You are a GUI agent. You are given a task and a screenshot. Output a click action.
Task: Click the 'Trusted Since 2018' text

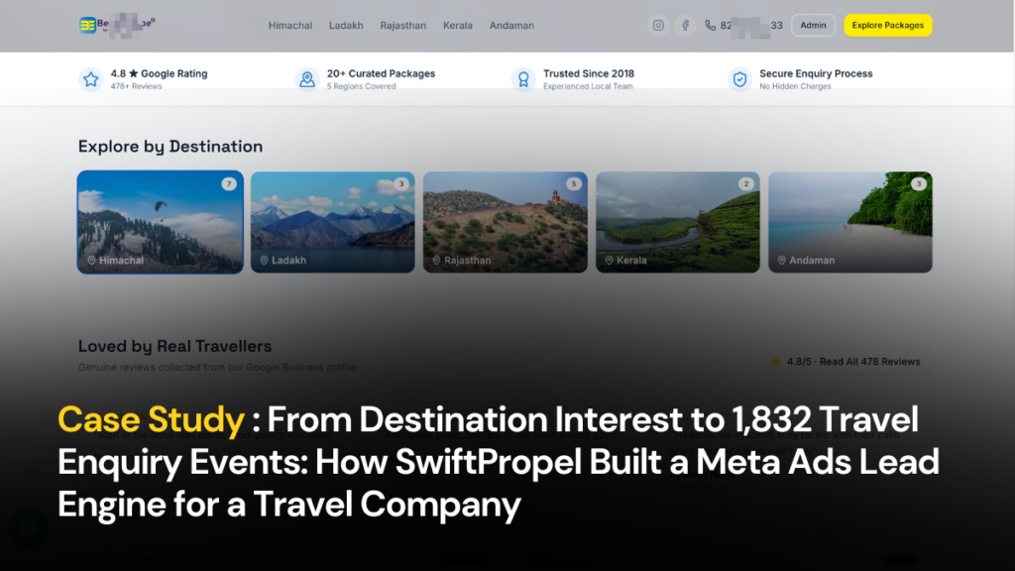tap(589, 73)
